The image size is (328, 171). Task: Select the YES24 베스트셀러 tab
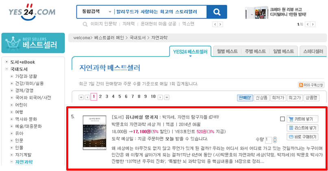(190, 52)
